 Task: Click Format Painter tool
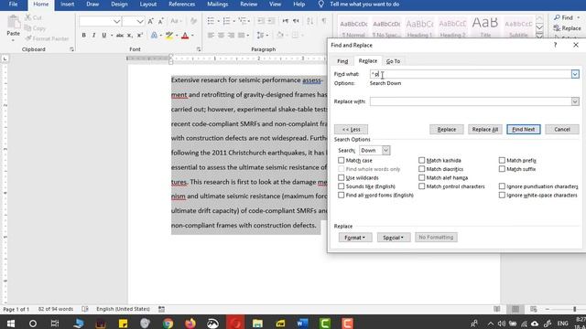point(47,38)
